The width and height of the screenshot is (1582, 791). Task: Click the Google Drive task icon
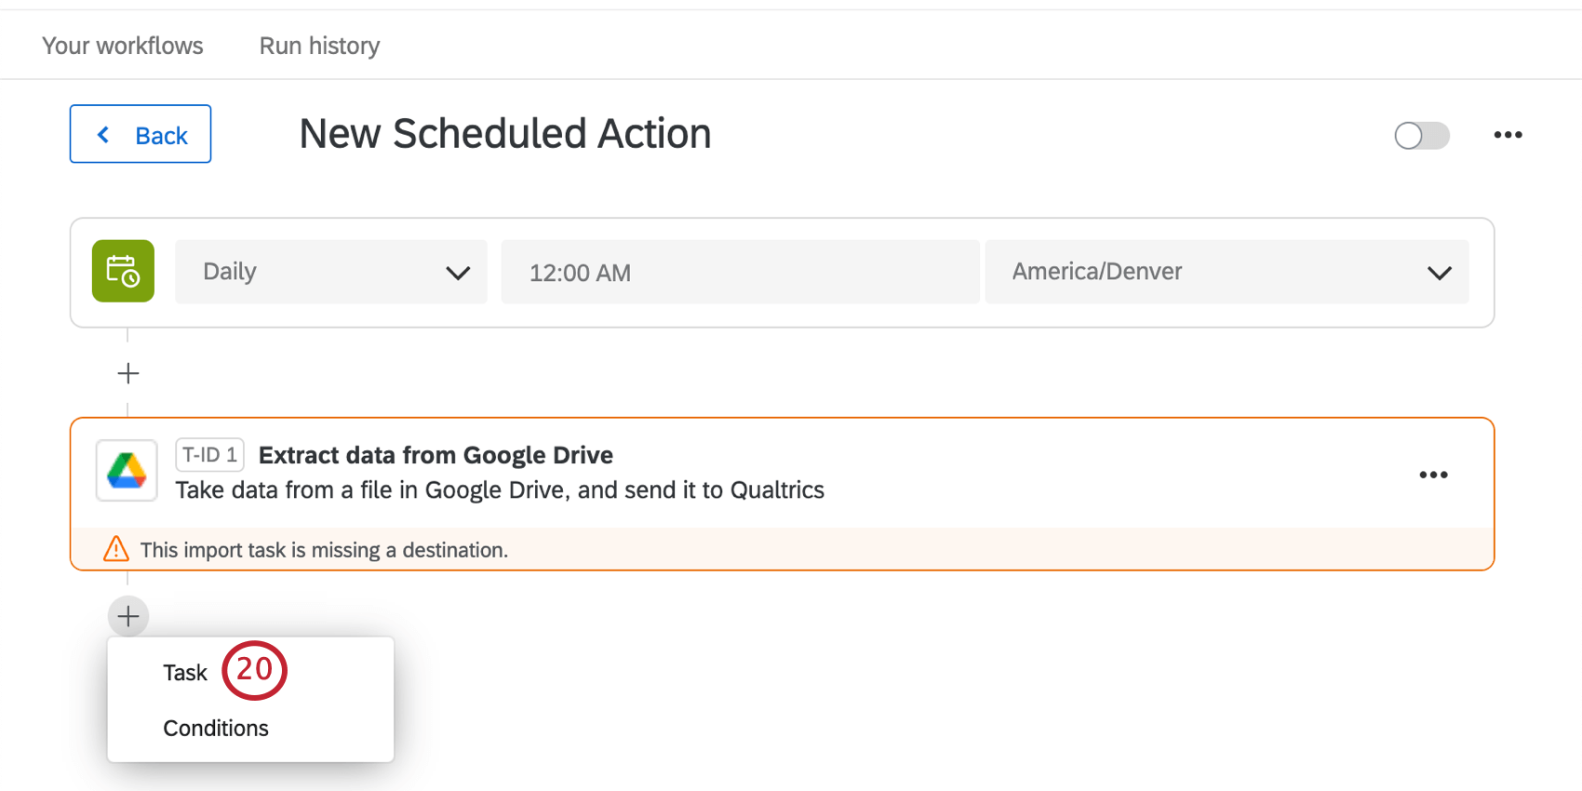pyautogui.click(x=127, y=471)
